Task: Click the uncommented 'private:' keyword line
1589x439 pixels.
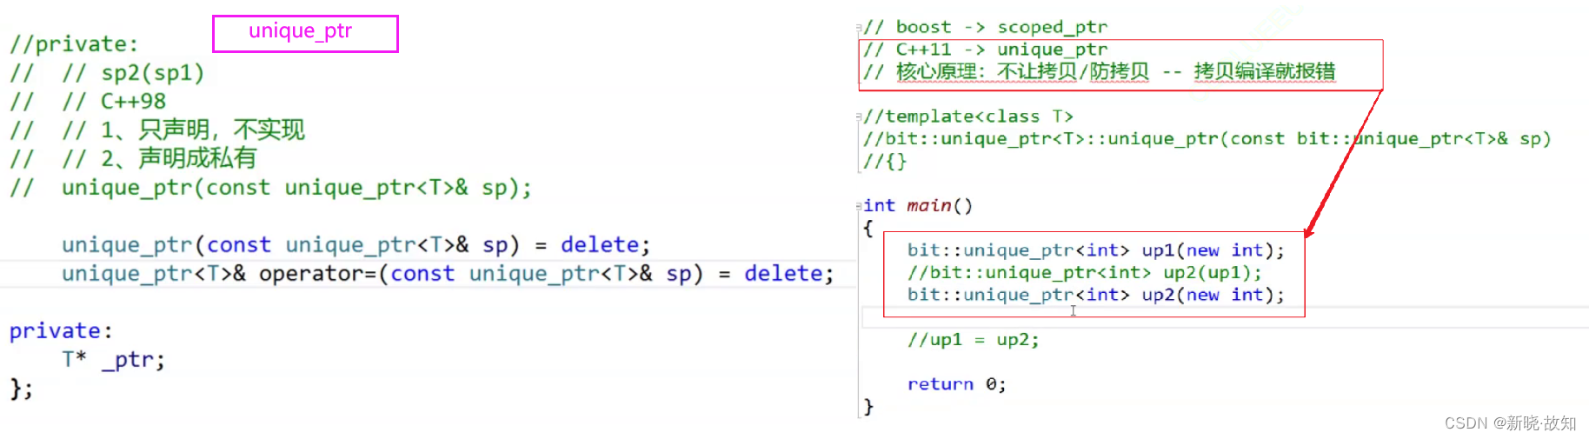Action: click(x=61, y=330)
